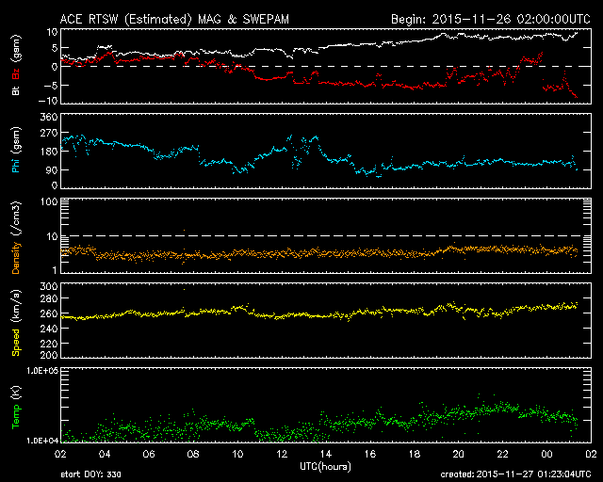Click the '16' hour label on the time axis
The width and height of the screenshot is (603, 482).
370,454
